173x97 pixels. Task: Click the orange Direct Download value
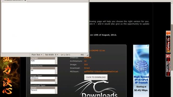pyautogui.click(x=87, y=68)
